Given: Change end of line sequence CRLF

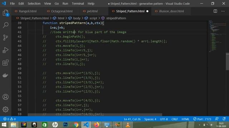Looking at the screenshot, I should [x=175, y=119].
